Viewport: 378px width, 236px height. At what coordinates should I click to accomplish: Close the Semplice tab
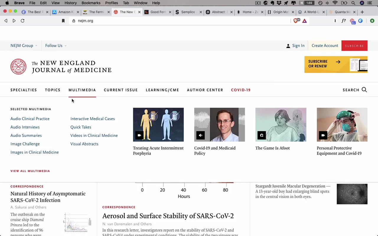201,12
